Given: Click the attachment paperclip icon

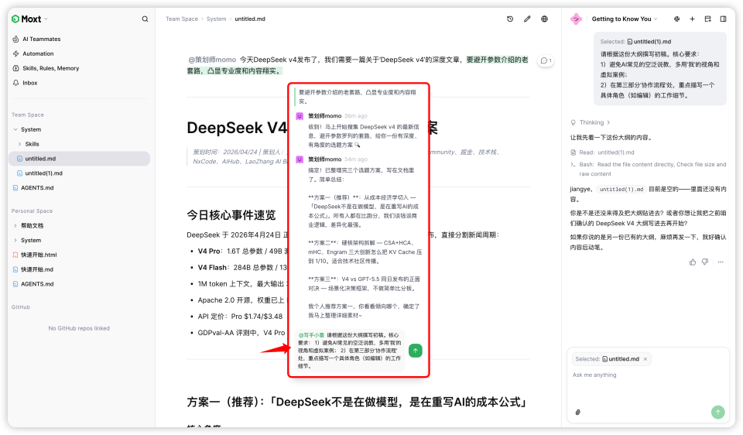Looking at the screenshot, I should pos(578,413).
